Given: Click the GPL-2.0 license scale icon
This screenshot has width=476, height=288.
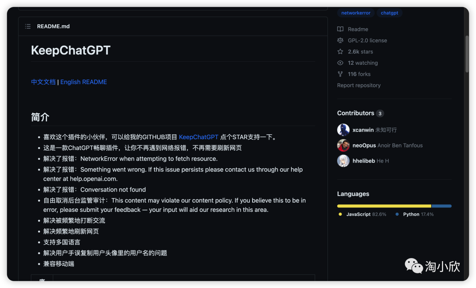Looking at the screenshot, I should pos(340,41).
